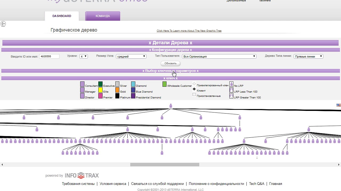Click the Premier pink swatch
341x191 pixels.
[100, 96]
